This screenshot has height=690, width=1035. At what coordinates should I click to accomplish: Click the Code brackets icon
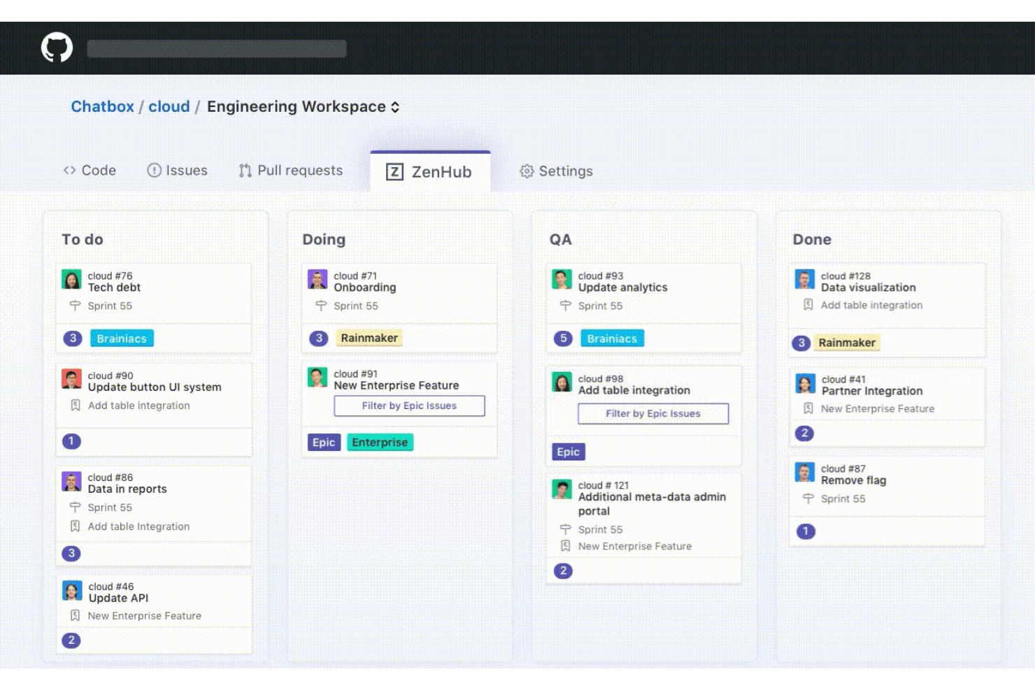tap(69, 170)
